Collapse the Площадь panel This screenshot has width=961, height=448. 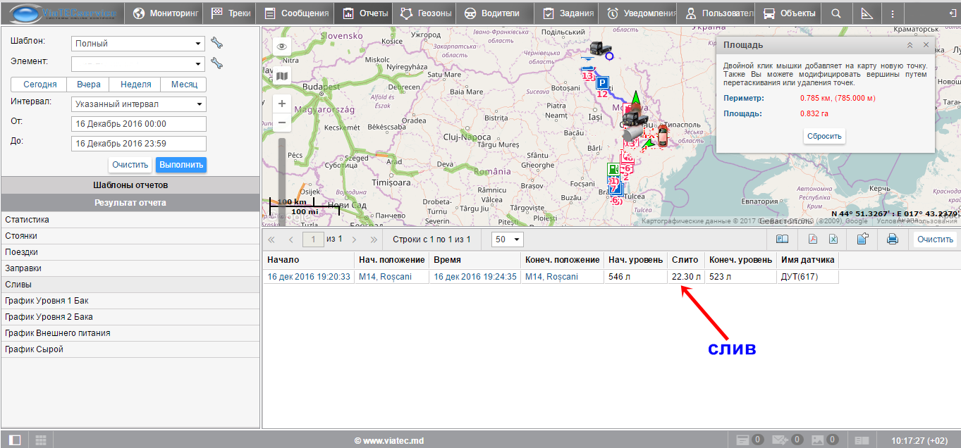[x=910, y=45]
